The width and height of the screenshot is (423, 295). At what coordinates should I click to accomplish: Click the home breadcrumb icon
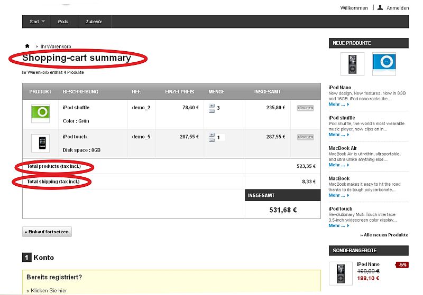coord(27,46)
